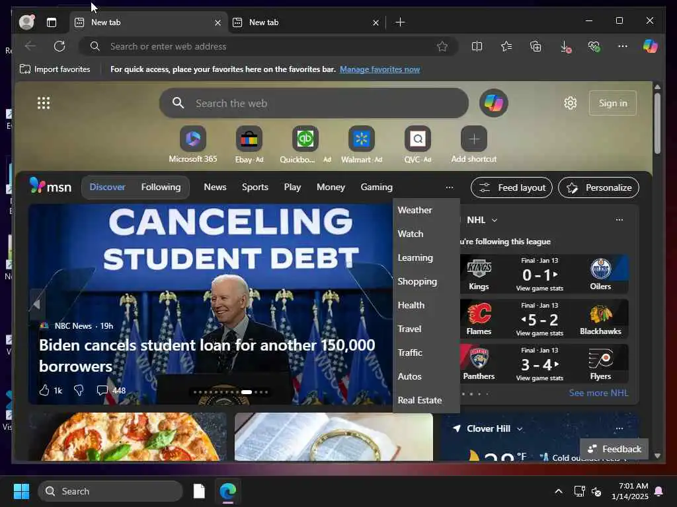
Task: Open Settings and more ellipsis in toolbar
Action: (x=623, y=46)
